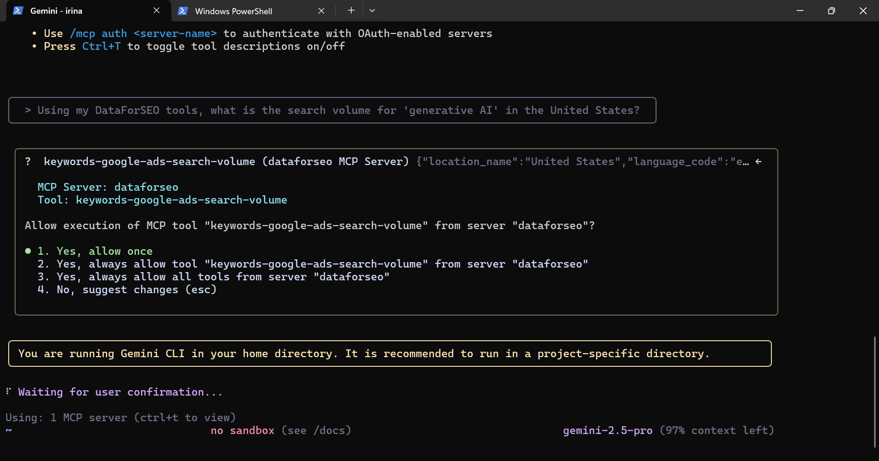879x461 pixels.
Task: Click the 'Allow execution of MCP tool' question
Action: (309, 225)
